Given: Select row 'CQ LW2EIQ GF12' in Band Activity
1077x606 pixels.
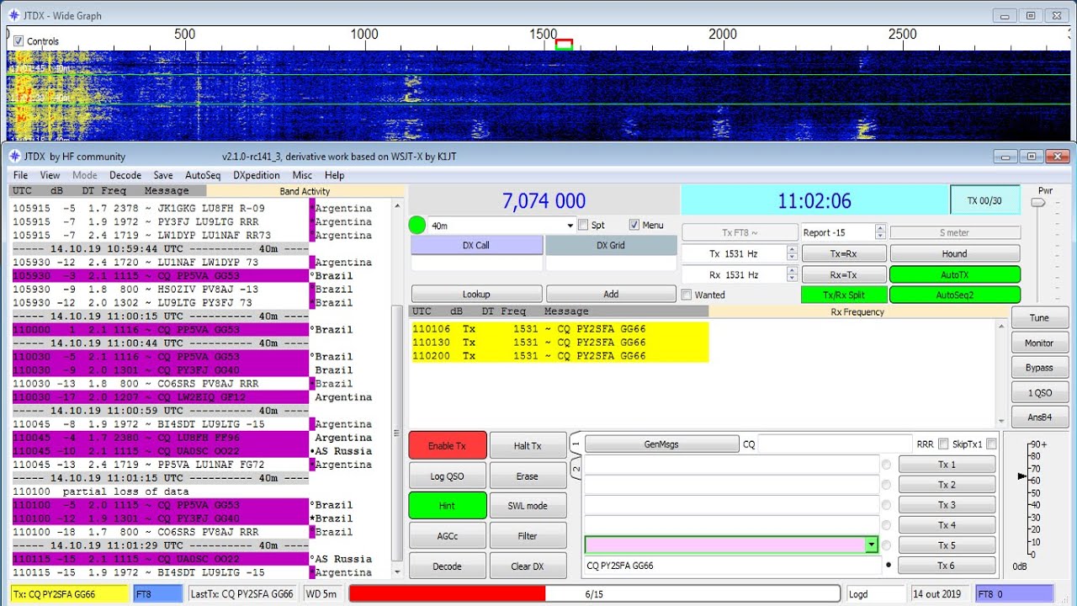Looking at the screenshot, I should pyautogui.click(x=160, y=397).
